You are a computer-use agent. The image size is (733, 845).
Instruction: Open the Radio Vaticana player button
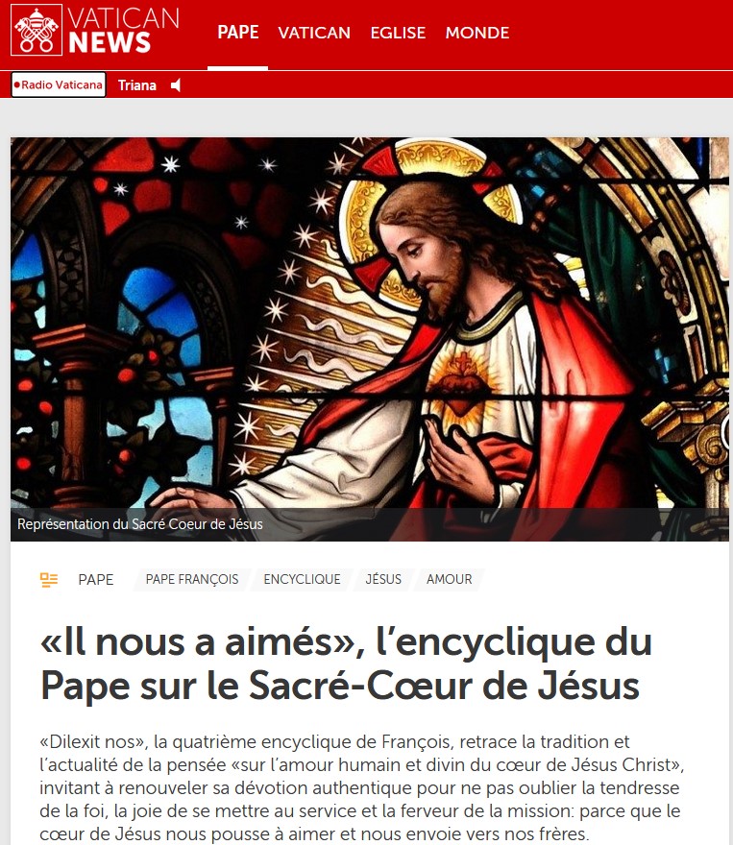point(59,84)
